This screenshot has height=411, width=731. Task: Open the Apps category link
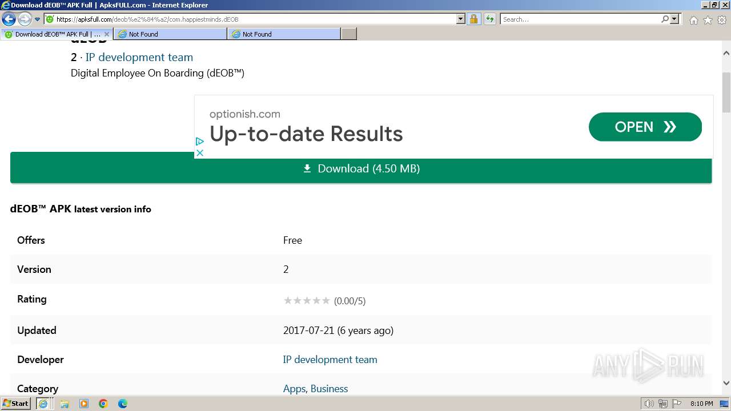pyautogui.click(x=294, y=389)
